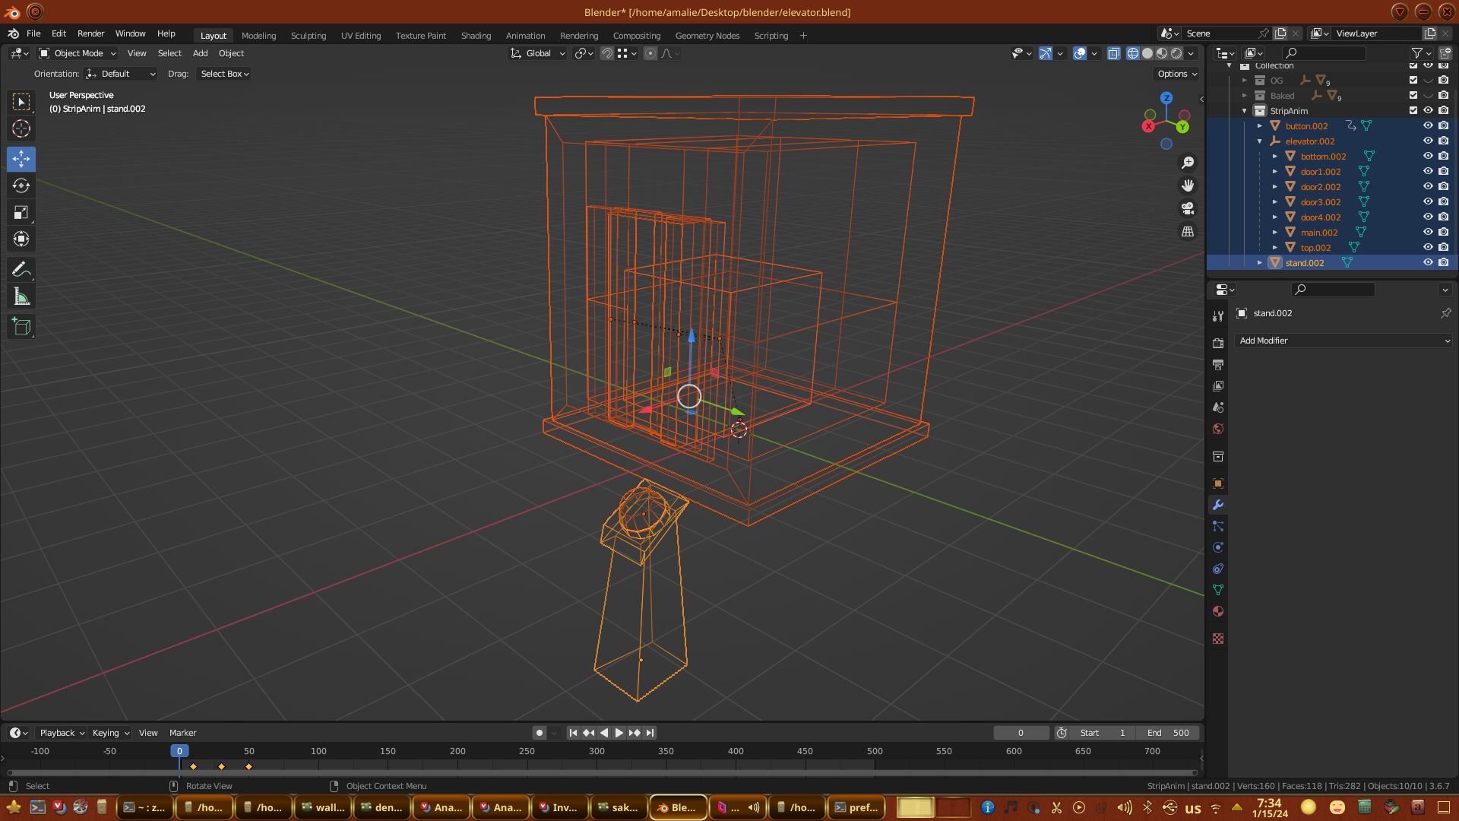Expand the stand.002 tree item

coord(1260,263)
